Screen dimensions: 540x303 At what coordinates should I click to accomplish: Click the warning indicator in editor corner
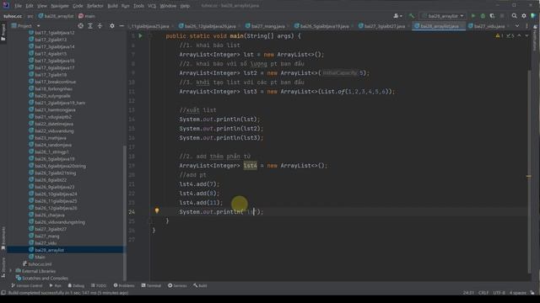tap(499, 35)
